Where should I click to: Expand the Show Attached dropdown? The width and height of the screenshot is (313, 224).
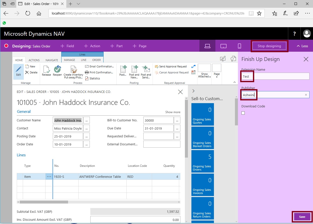point(204,71)
